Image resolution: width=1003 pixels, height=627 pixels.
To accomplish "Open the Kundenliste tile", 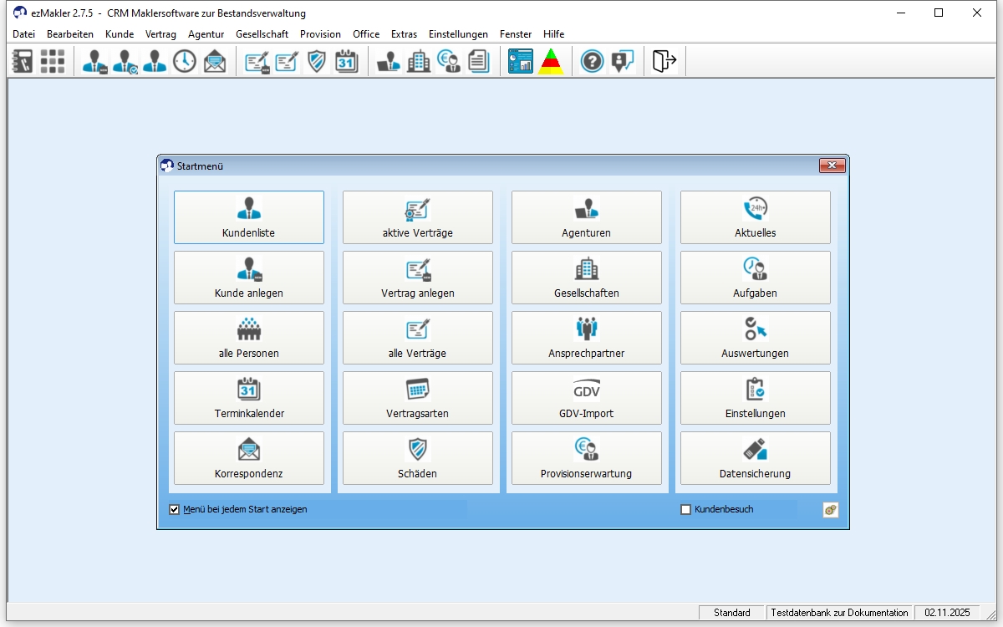I will point(248,217).
